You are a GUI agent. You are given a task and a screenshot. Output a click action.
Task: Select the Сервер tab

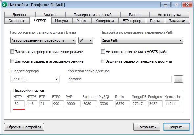[x=40, y=20]
